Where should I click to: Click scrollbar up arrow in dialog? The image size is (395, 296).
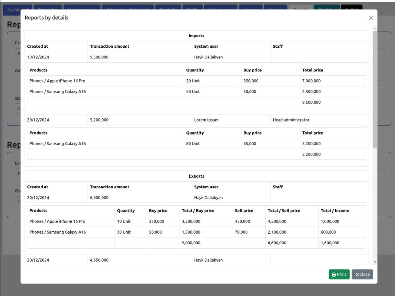[375, 29]
